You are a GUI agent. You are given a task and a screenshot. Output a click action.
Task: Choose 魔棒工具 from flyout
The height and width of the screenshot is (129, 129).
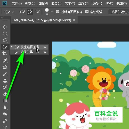coord(29,52)
